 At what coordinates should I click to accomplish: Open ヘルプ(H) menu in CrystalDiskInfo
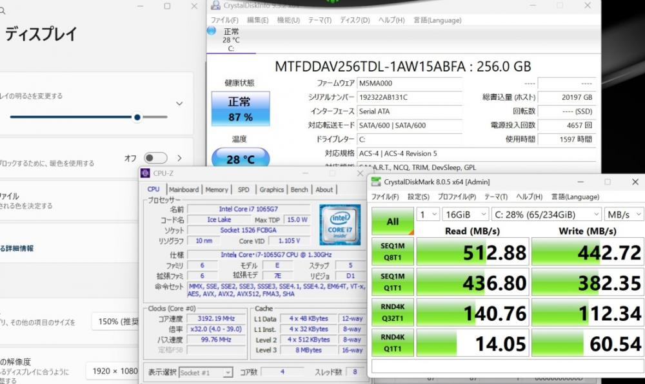392,20
